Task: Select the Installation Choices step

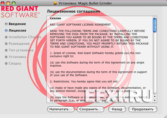Action: coord(25,37)
